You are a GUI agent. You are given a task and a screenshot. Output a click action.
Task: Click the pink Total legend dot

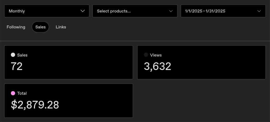coord(13,93)
